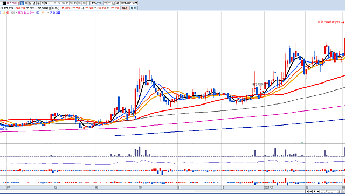Switch chart to weekly (주) period
Screen dimensions: 345x194
pos(26,3)
